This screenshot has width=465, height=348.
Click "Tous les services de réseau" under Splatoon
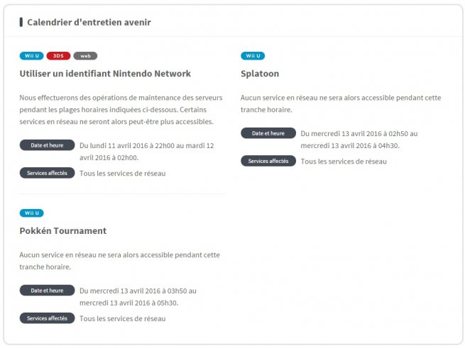(344, 162)
